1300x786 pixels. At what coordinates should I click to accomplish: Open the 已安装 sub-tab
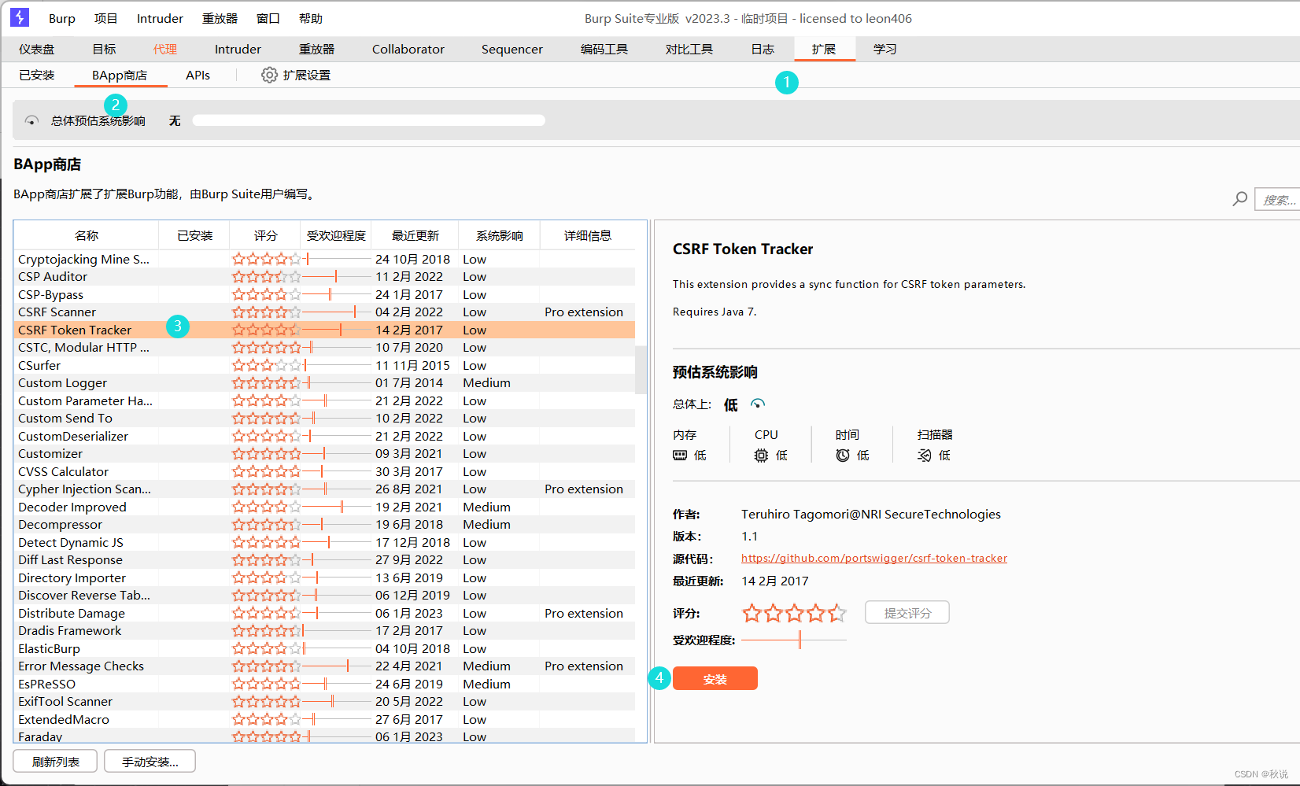[x=37, y=75]
